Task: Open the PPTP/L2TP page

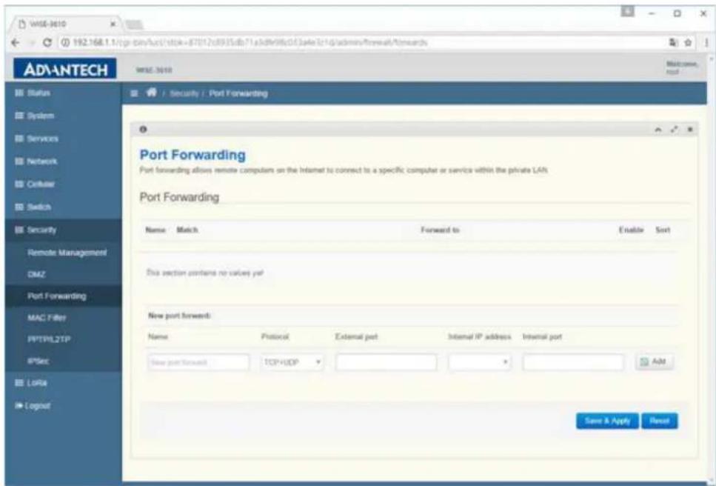Action: (x=48, y=339)
